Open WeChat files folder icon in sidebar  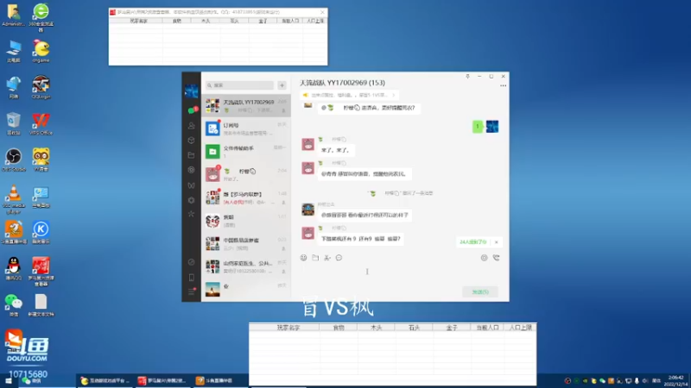(191, 155)
